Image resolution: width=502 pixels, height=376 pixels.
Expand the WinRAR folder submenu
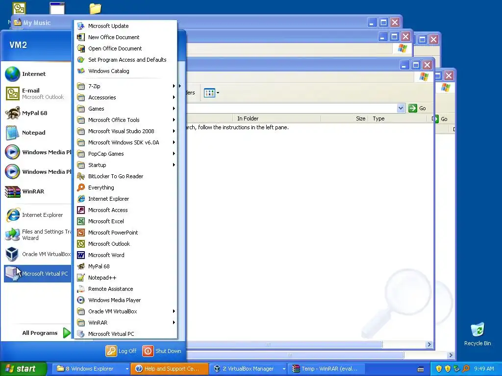[x=125, y=323]
